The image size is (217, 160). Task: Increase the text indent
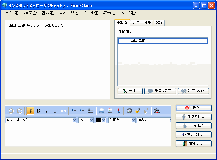coord(74,111)
